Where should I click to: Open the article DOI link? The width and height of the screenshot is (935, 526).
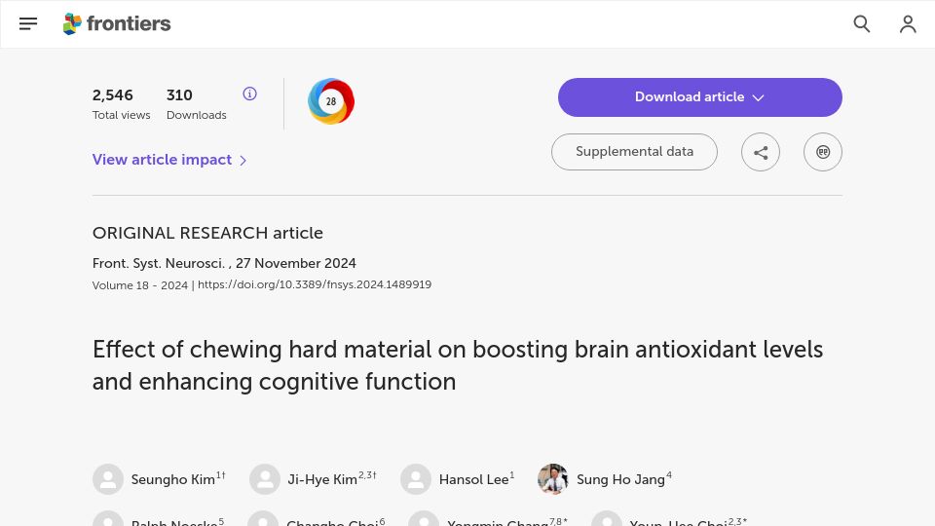tap(315, 284)
